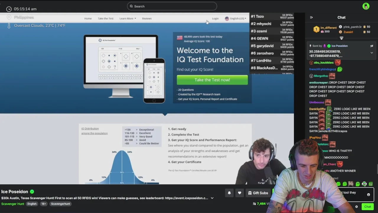Click the Gift Subs button
This screenshot has width=378, height=213.
point(258,193)
